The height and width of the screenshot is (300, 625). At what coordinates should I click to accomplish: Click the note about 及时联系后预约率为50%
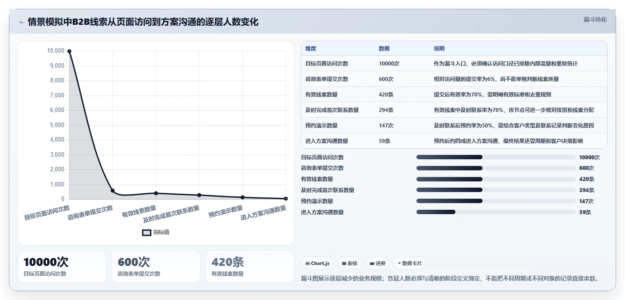[514, 126]
